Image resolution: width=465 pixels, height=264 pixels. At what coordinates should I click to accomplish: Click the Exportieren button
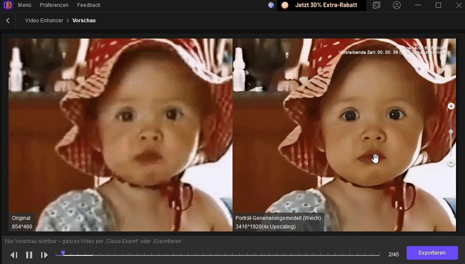(432, 253)
